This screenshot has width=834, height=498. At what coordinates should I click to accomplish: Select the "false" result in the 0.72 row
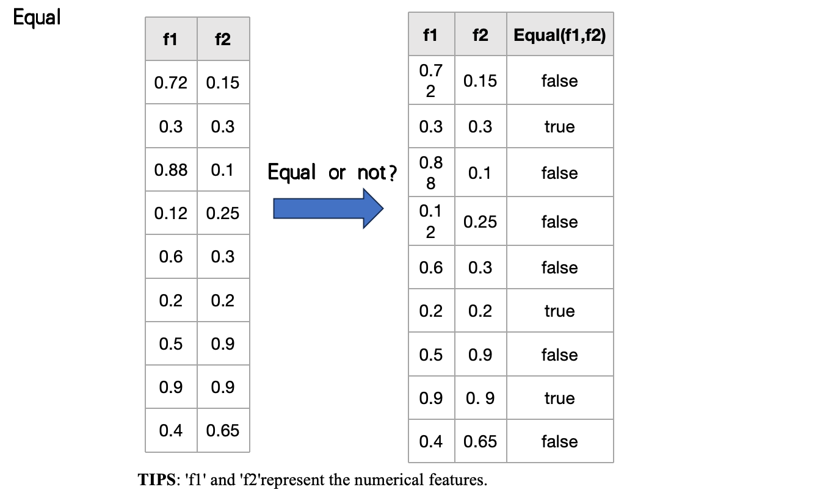tap(559, 81)
